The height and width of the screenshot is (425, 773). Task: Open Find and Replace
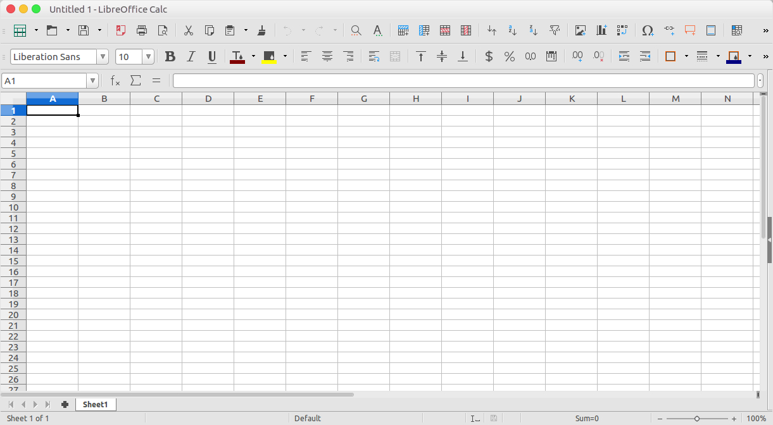point(355,30)
